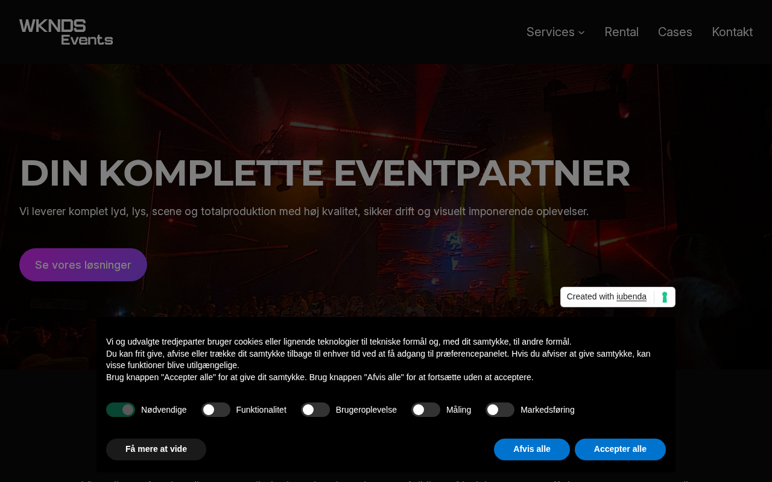Accept cookies with Accepter alle
772x482 pixels.
pos(620,449)
